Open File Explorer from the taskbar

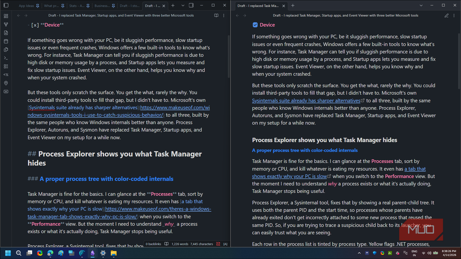(114, 253)
